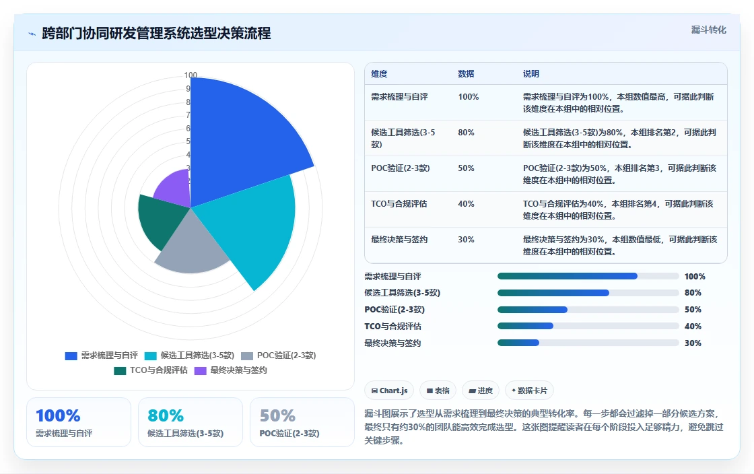754x474 pixels.
Task: Click the 表格 tag
Action: 438,391
